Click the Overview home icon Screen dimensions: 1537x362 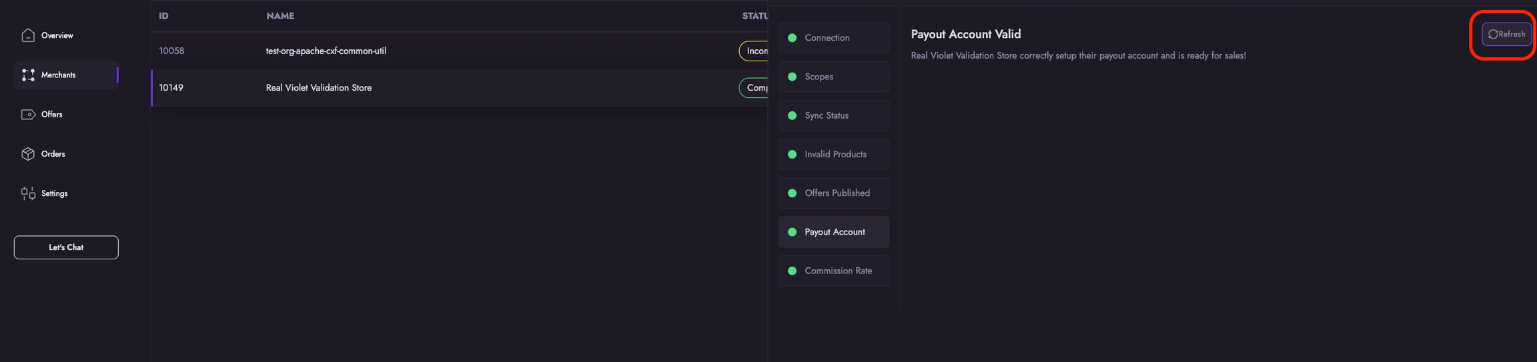click(28, 35)
